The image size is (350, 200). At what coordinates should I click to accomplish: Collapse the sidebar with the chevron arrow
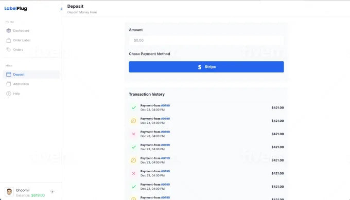click(x=61, y=9)
